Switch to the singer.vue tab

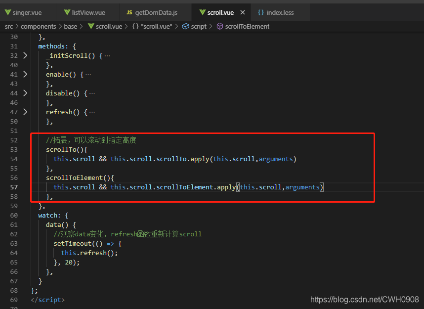point(28,12)
